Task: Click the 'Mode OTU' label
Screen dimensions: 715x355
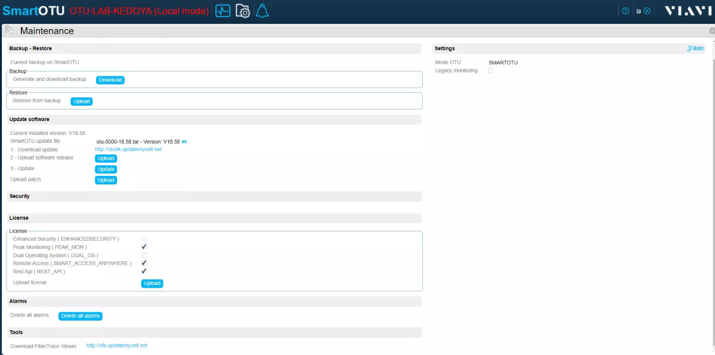Action: click(448, 63)
